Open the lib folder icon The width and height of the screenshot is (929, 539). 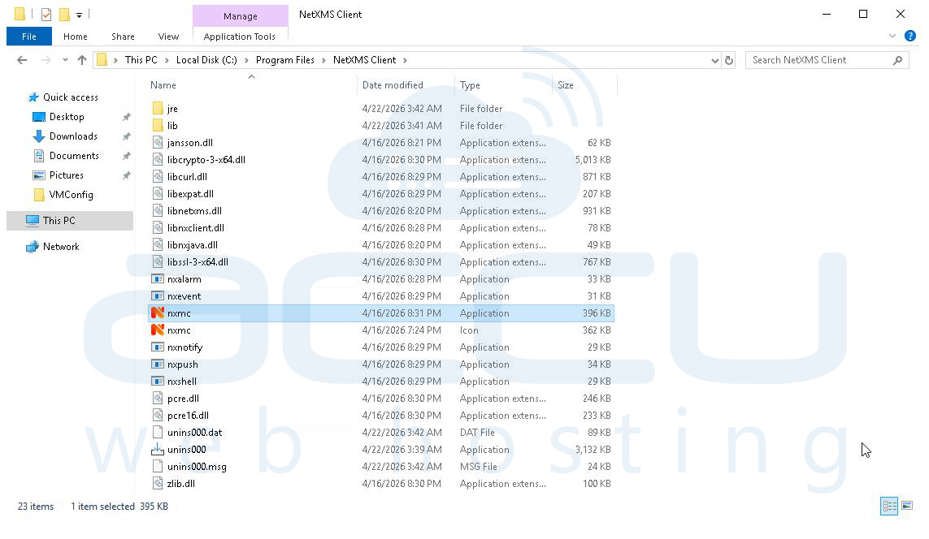pyautogui.click(x=158, y=126)
